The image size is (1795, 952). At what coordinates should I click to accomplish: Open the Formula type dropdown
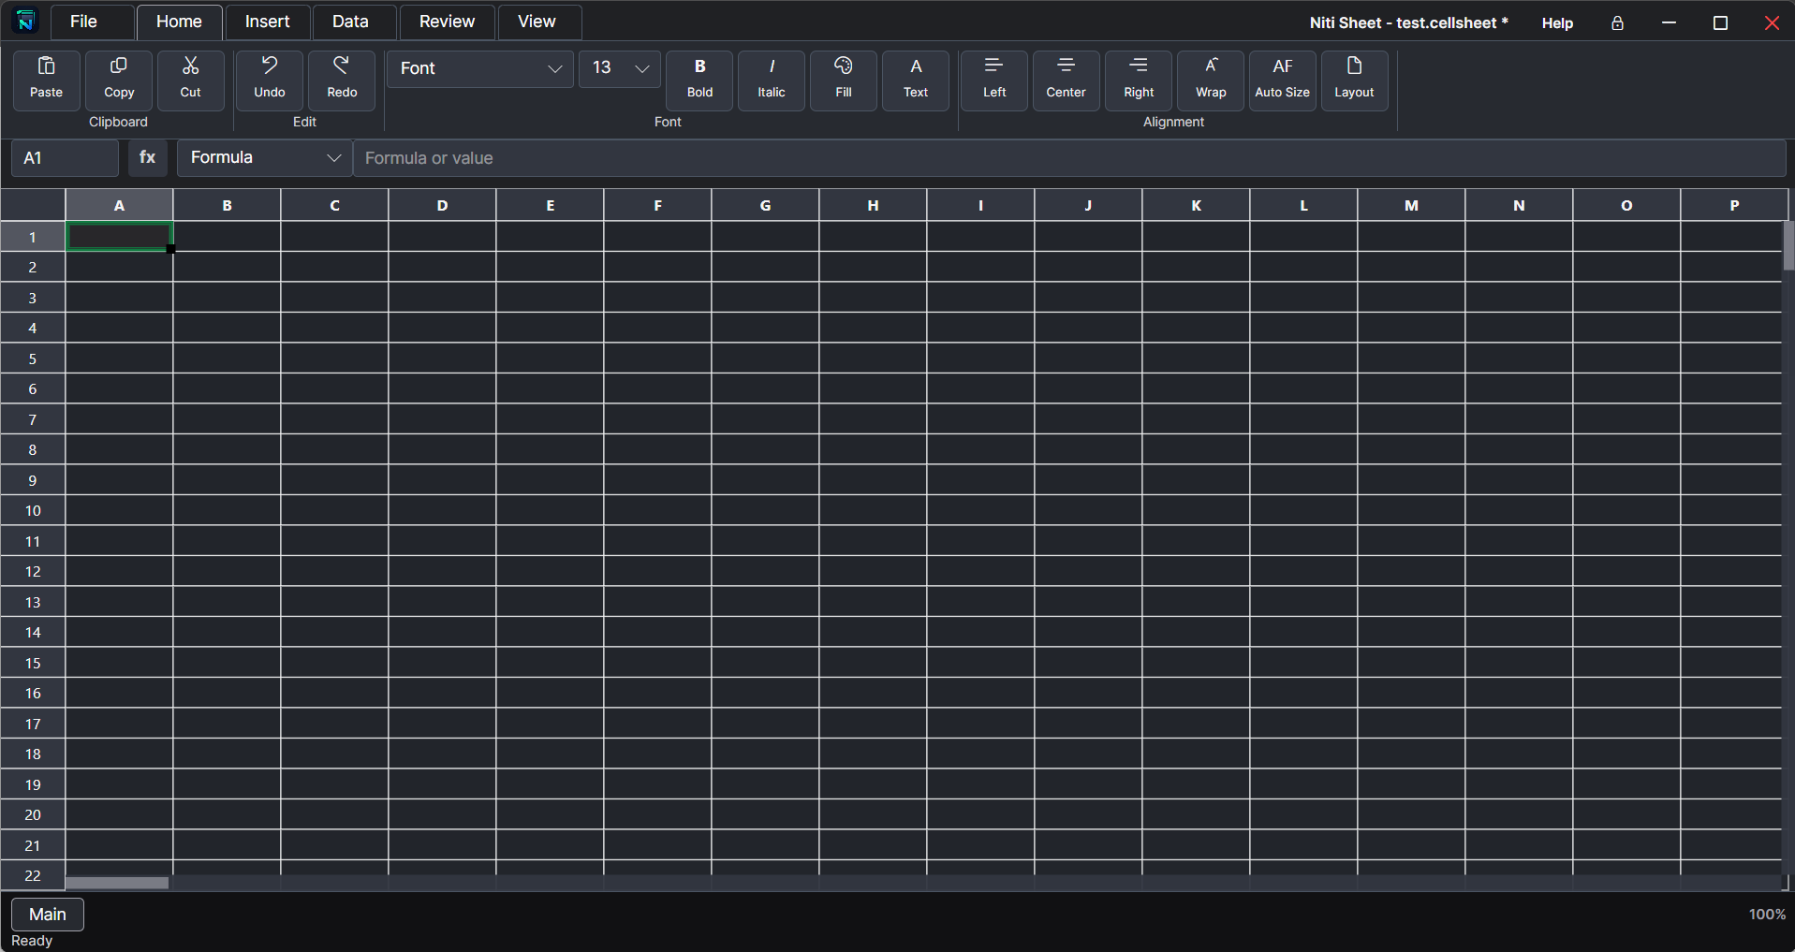pos(264,157)
